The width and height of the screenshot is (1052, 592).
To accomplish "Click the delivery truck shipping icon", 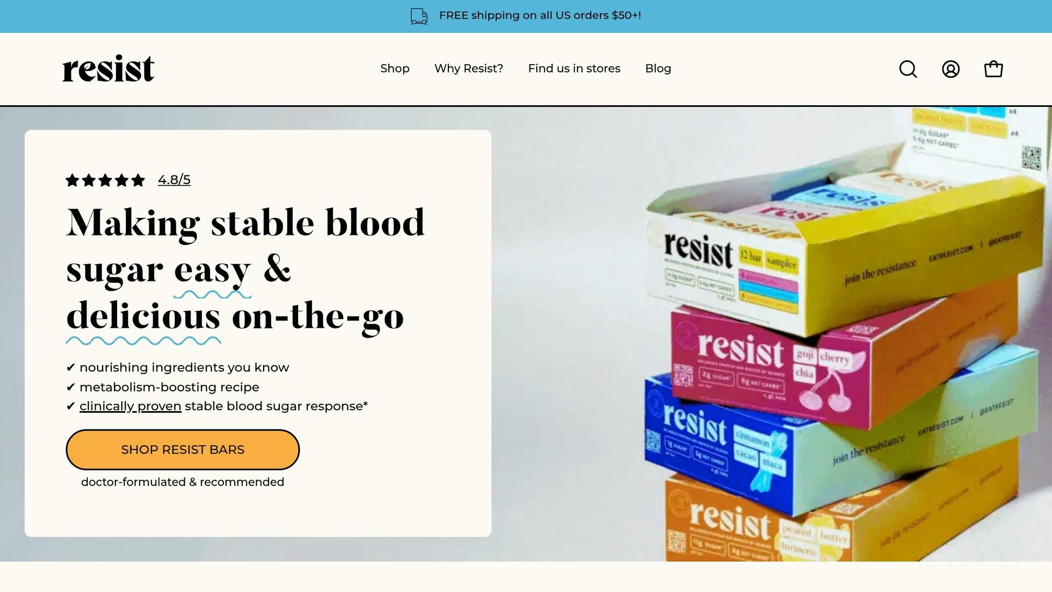I will 419,16.
